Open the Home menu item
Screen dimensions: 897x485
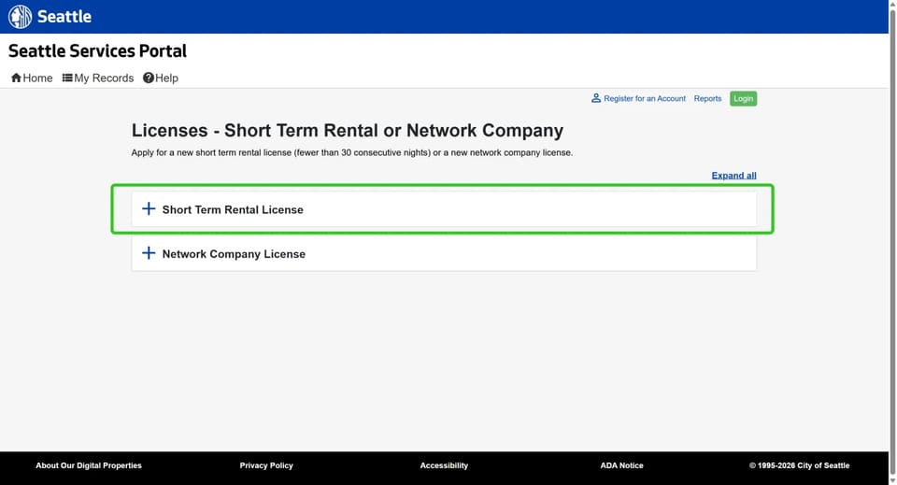[32, 78]
